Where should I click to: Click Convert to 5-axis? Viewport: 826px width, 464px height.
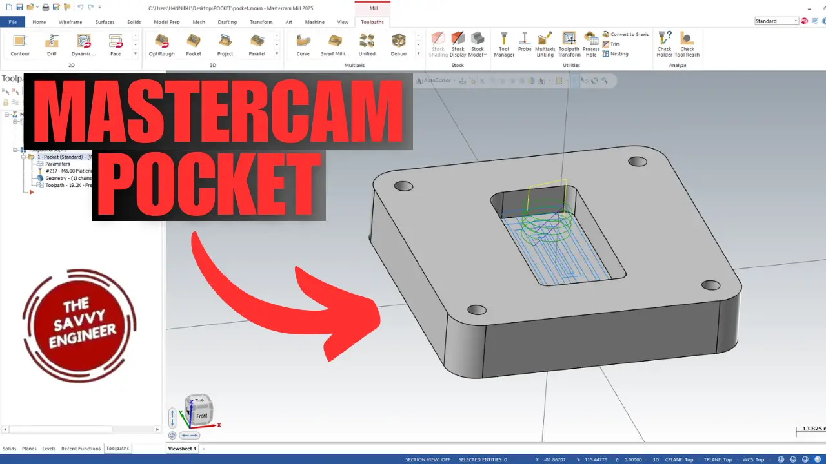pos(625,34)
